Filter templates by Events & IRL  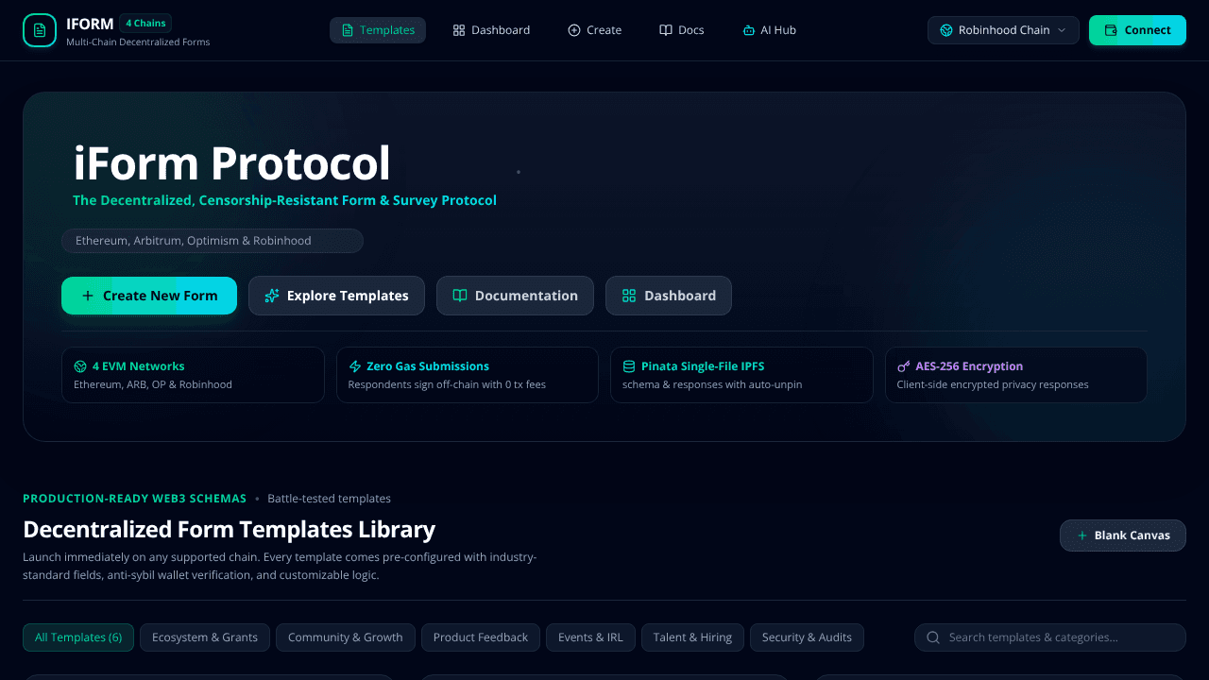click(x=590, y=637)
